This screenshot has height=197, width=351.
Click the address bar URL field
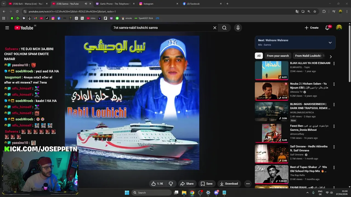click(159, 11)
